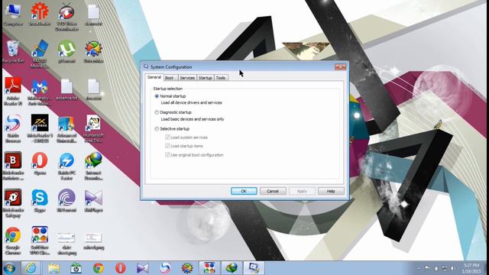Open Opera from the taskbar
The image size is (489, 275).
click(121, 268)
